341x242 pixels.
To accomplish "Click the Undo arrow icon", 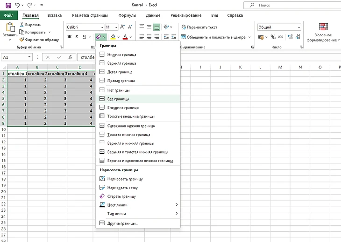I will click(17, 5).
